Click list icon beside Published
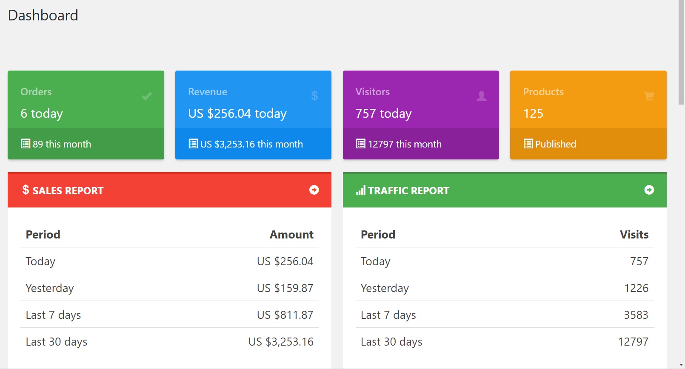The height and width of the screenshot is (369, 685). pyautogui.click(x=528, y=144)
